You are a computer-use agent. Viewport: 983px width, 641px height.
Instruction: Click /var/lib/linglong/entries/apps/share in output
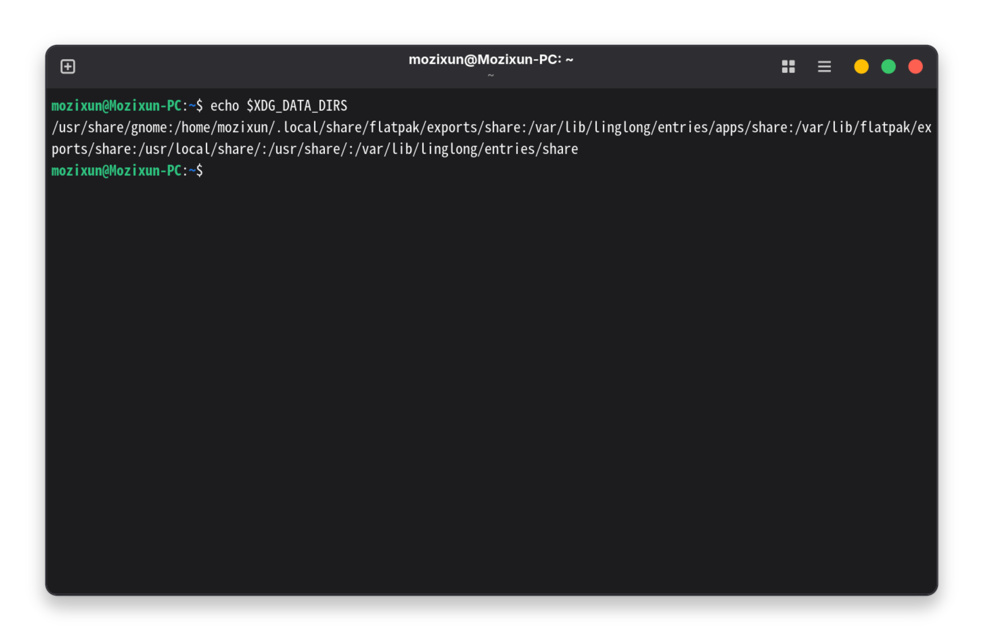[x=658, y=128]
